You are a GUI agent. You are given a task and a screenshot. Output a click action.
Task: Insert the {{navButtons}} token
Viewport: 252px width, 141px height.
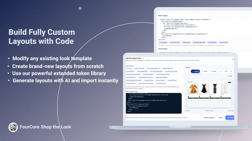coord(149,81)
